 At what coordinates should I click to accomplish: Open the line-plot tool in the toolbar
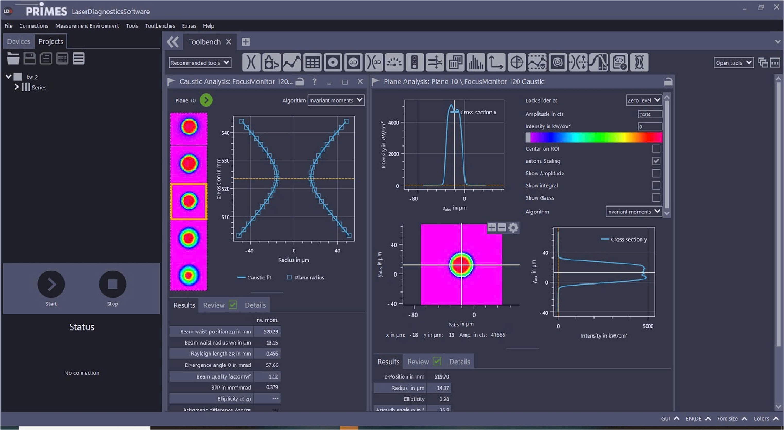(x=292, y=62)
